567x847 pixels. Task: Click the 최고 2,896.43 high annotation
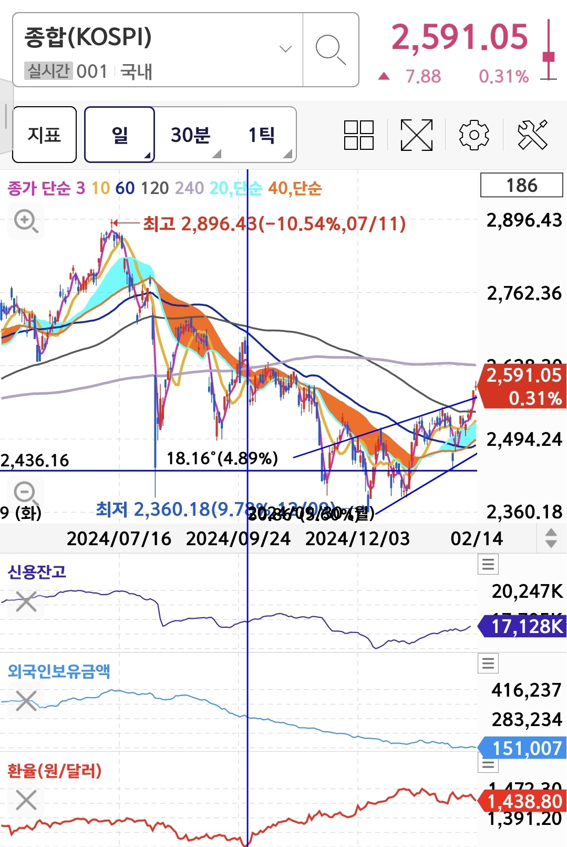point(274,224)
